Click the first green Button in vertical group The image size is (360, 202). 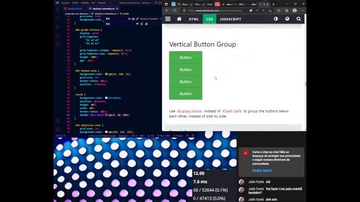click(186, 57)
